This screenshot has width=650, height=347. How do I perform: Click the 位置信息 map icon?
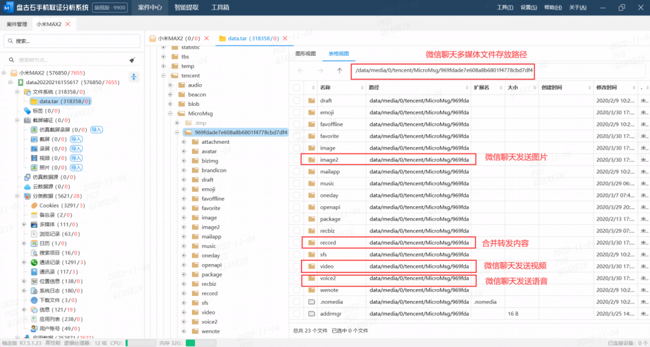tap(34, 281)
